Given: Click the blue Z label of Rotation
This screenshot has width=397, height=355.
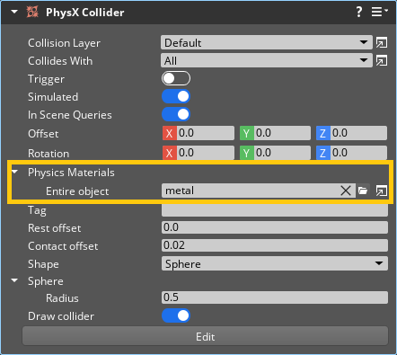Looking at the screenshot, I should pyautogui.click(x=323, y=153).
